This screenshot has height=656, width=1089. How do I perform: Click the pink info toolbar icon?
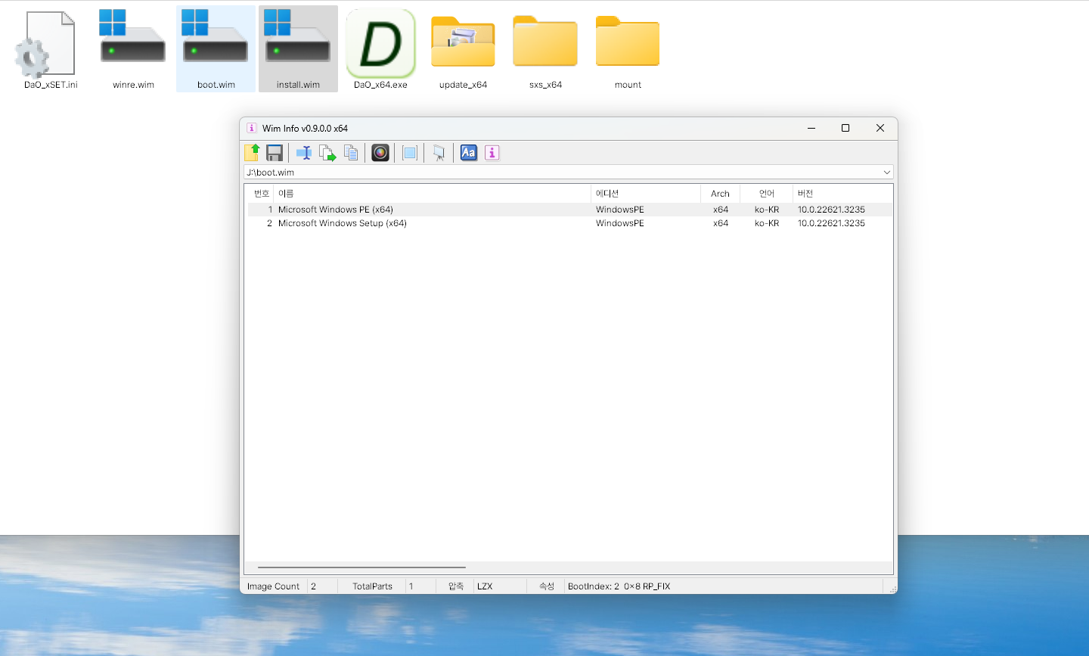[x=492, y=153]
